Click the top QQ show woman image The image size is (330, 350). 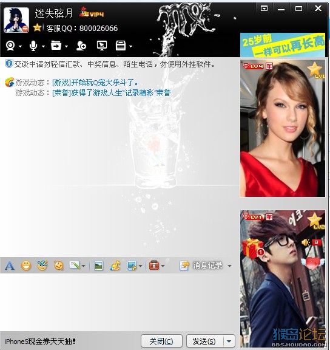[x=283, y=128]
